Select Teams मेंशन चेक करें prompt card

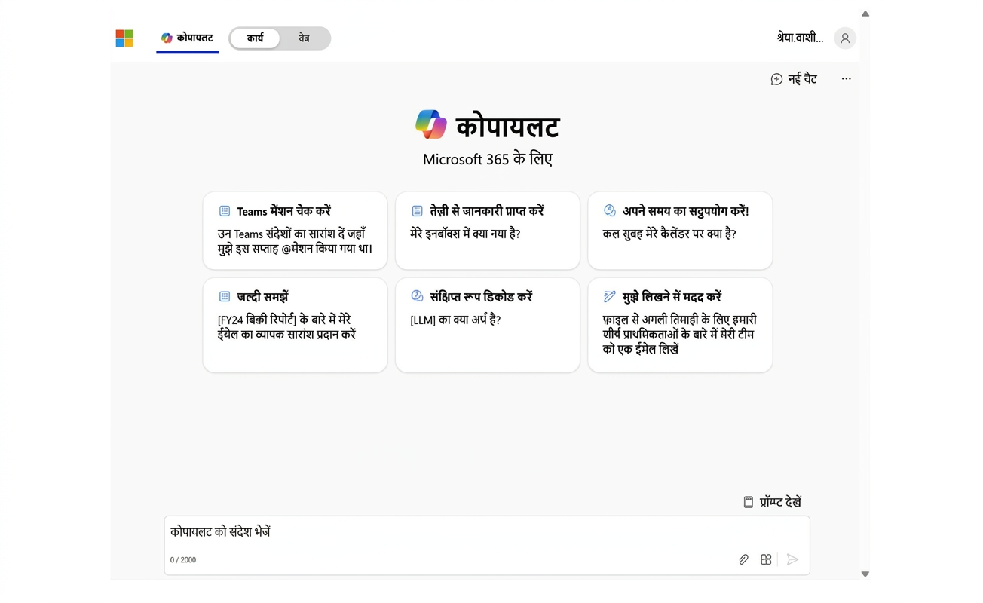click(x=295, y=230)
